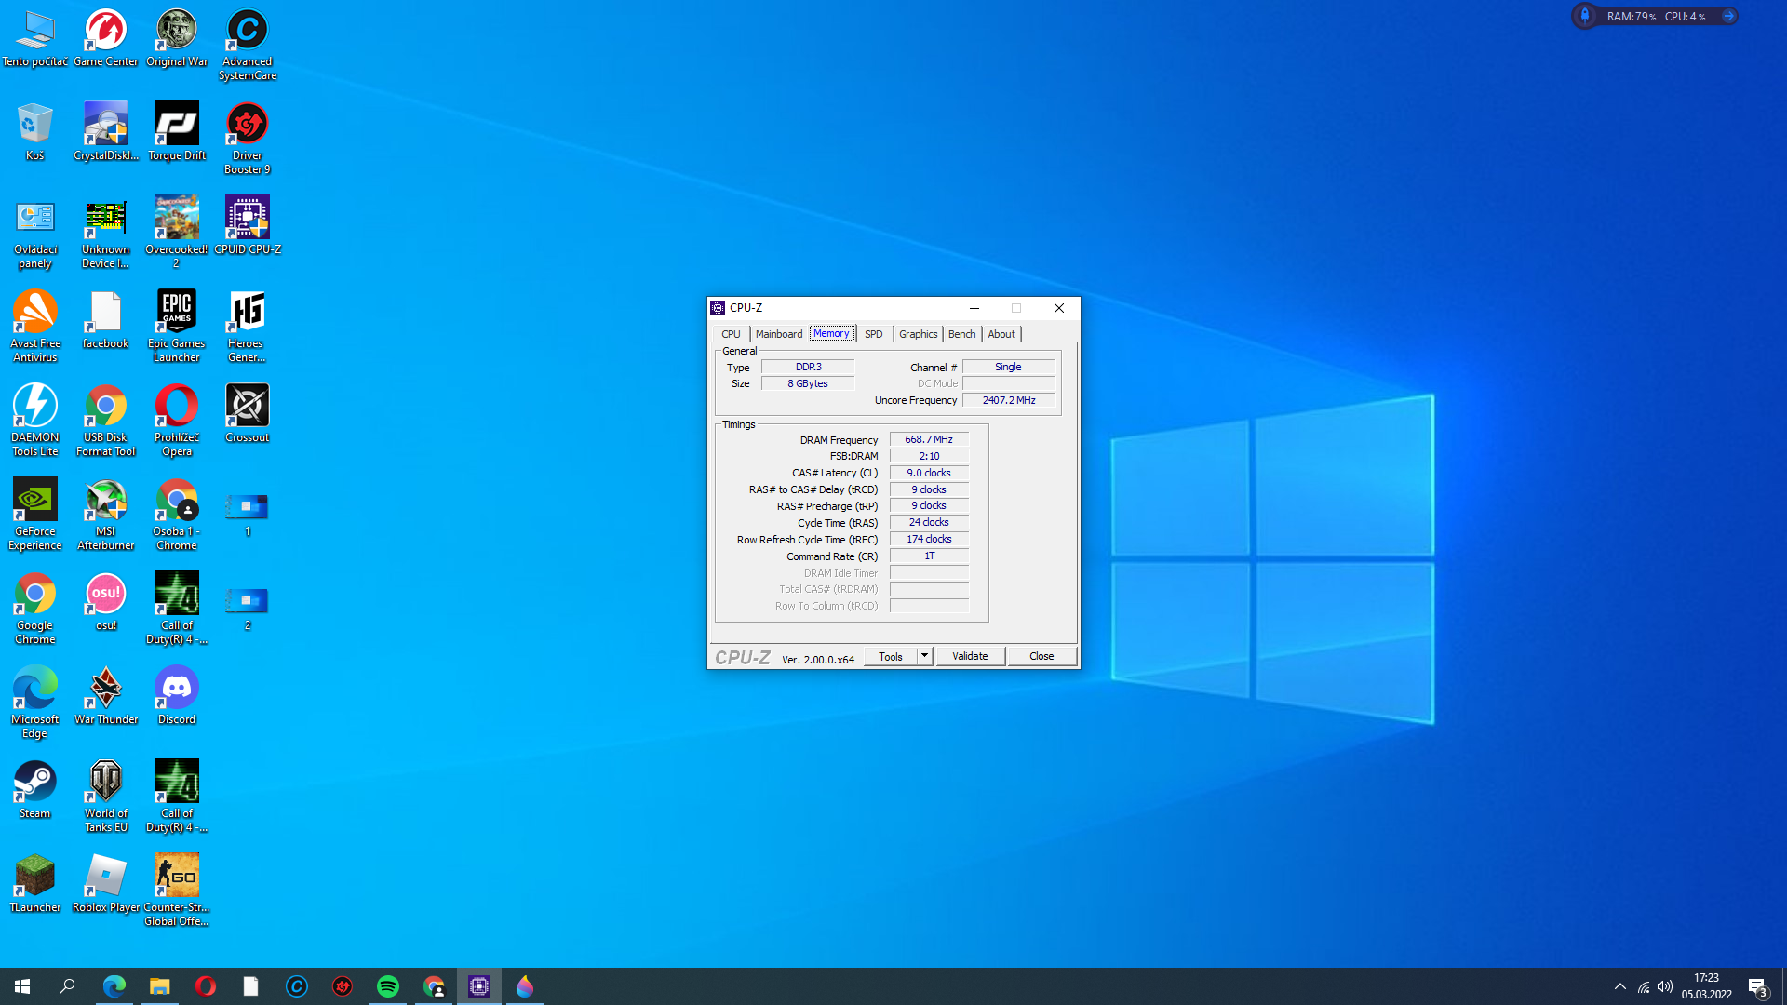Click the Spotify icon in taskbar
Screen dimensions: 1787x1005
tap(388, 986)
